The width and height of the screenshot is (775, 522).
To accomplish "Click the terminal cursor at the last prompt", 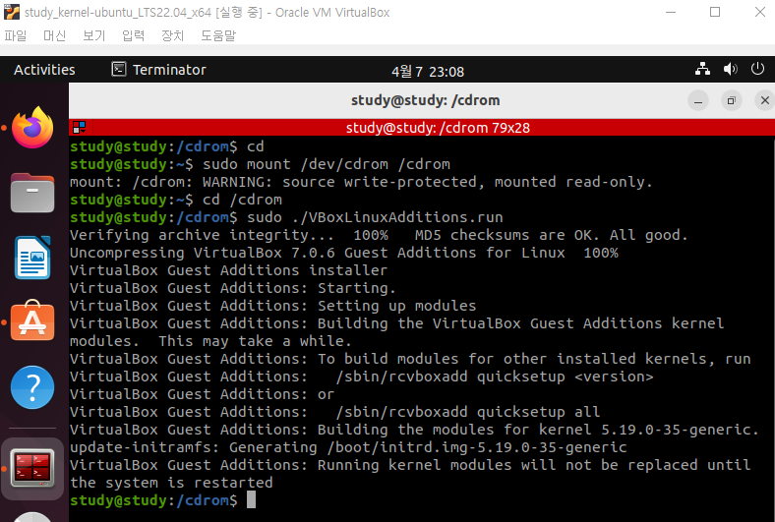I will (x=251, y=499).
